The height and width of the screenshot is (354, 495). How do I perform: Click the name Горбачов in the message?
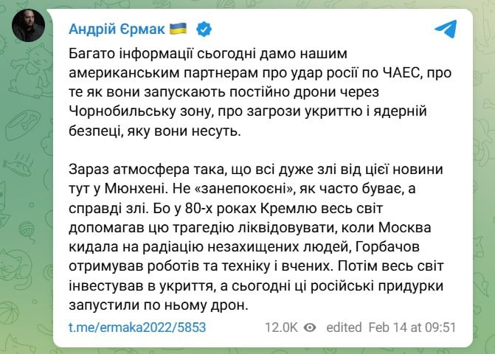[x=387, y=247]
